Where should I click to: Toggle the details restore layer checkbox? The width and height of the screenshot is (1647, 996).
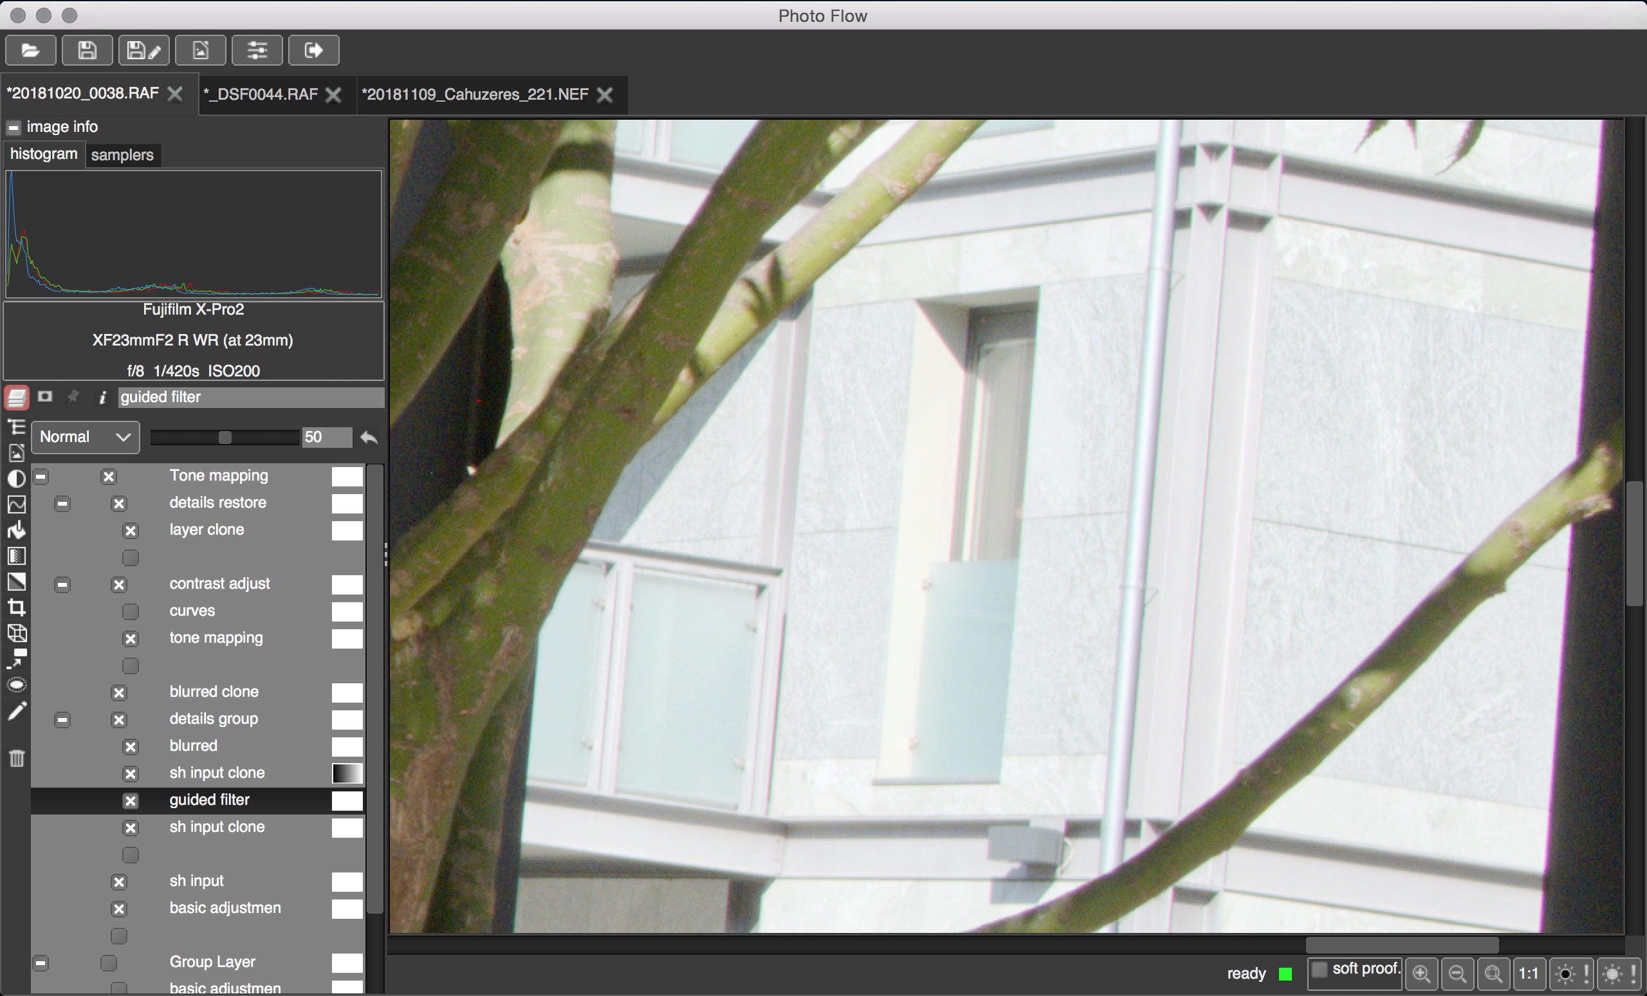(x=119, y=503)
